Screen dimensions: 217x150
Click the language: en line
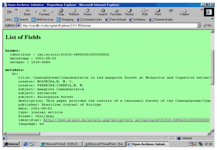pos(31,124)
